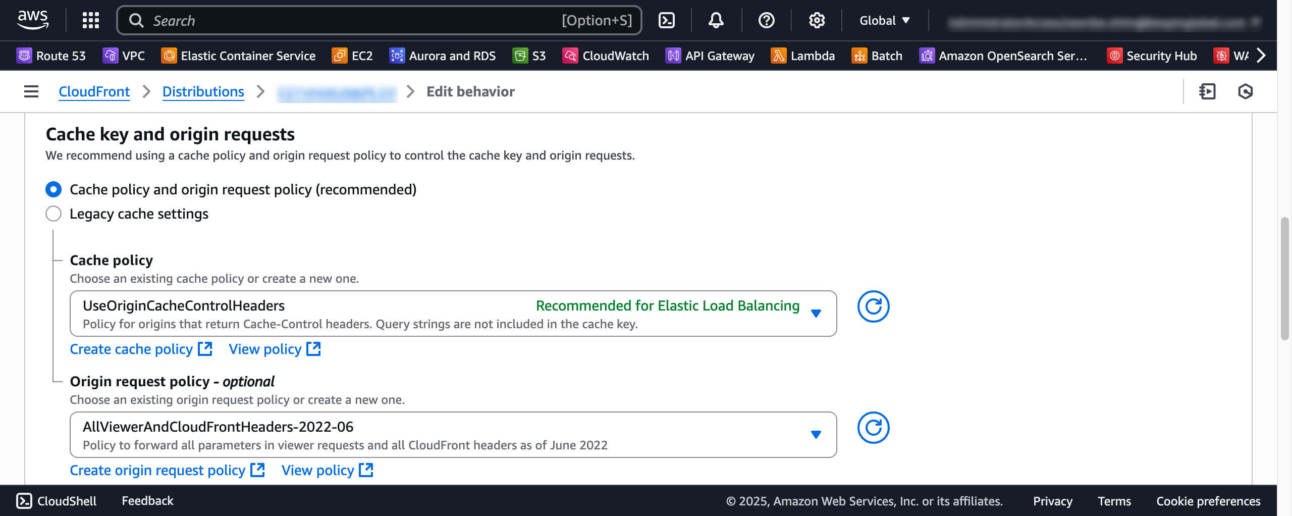Click Create cache policy link
The height and width of the screenshot is (516, 1292).
(141, 349)
